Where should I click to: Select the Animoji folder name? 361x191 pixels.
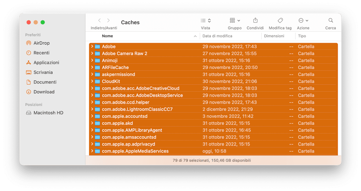pos(110,60)
